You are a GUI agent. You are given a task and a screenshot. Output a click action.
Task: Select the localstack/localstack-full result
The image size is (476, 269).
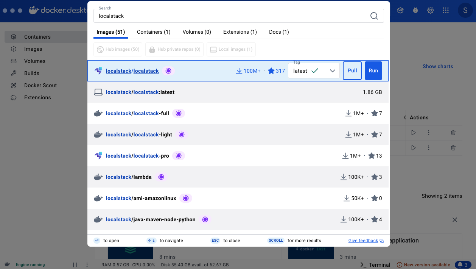[238, 113]
